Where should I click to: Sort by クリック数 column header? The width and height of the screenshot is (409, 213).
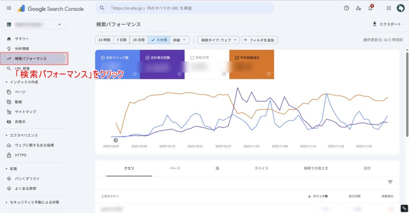318,196
